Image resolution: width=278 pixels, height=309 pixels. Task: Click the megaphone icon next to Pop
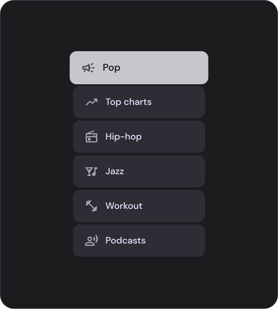pyautogui.click(x=88, y=68)
